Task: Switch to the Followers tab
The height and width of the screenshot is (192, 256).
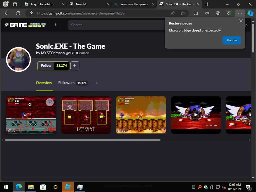Action: (x=73, y=83)
